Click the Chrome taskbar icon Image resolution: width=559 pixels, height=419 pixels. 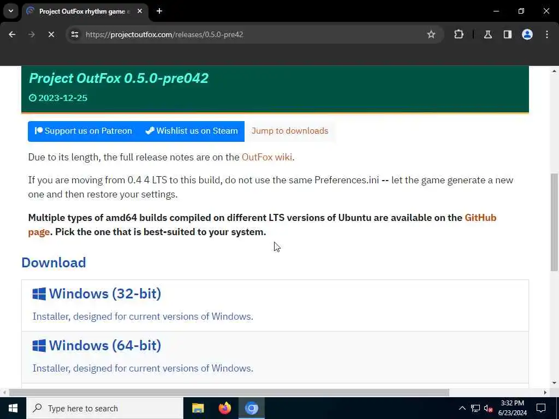251,408
